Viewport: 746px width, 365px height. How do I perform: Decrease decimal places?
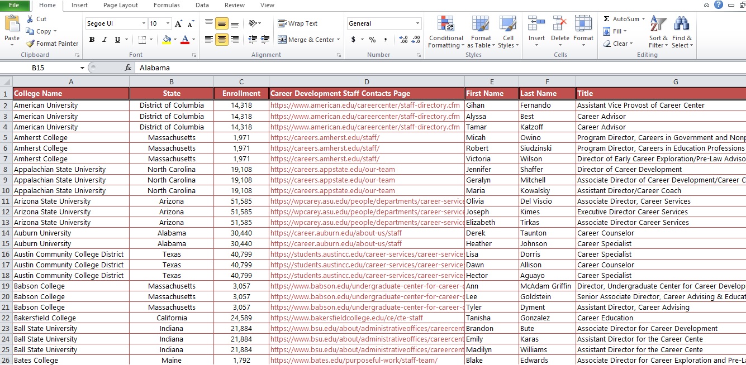pos(416,40)
